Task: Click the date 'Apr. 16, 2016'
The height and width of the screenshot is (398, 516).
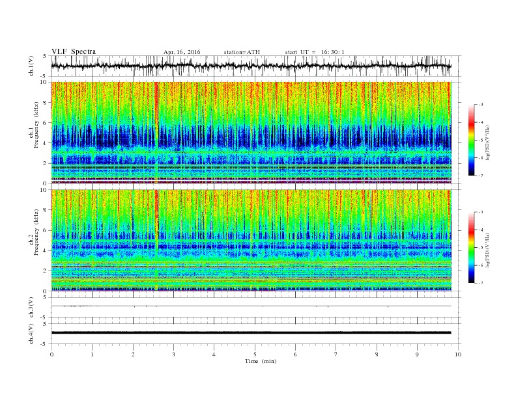Action: pyautogui.click(x=182, y=52)
